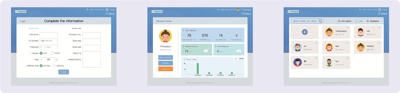The image size is (400, 93).
Task: Click Glove size input field
Action: [91, 47]
